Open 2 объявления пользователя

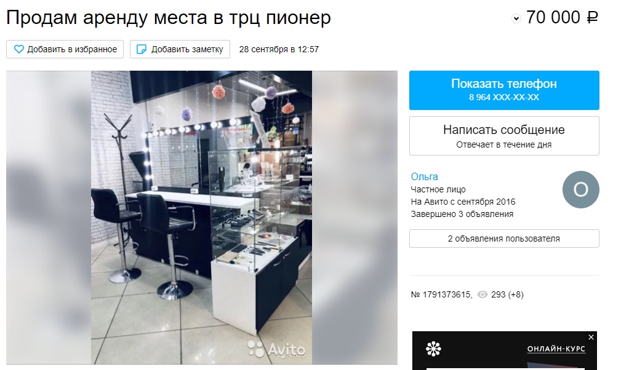point(504,238)
